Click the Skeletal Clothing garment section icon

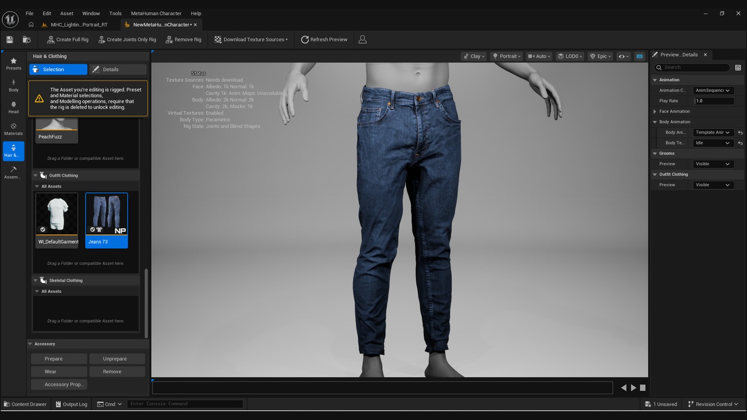[43, 281]
